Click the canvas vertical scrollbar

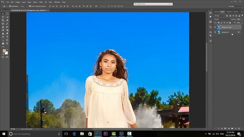click(x=207, y=57)
